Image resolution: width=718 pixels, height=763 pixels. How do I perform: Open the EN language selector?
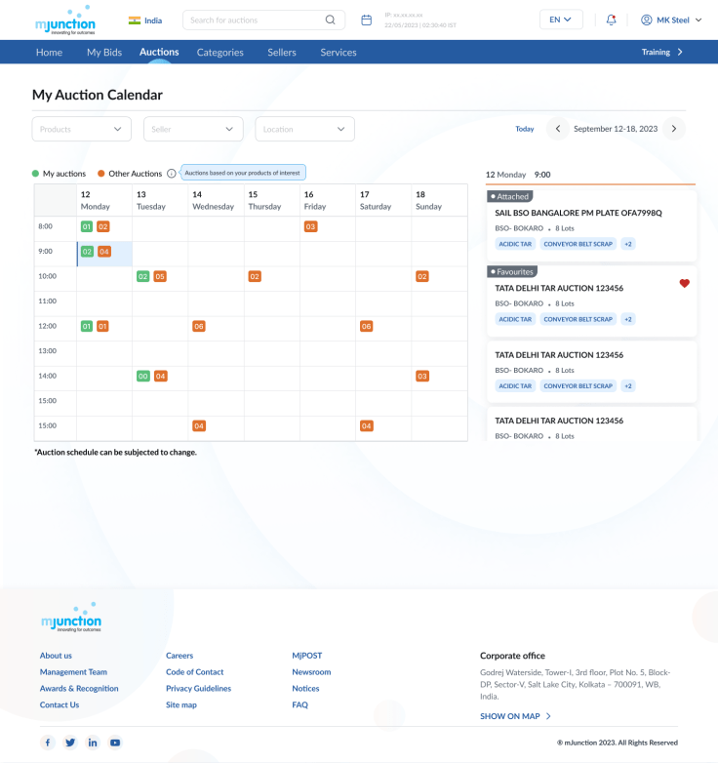point(561,20)
